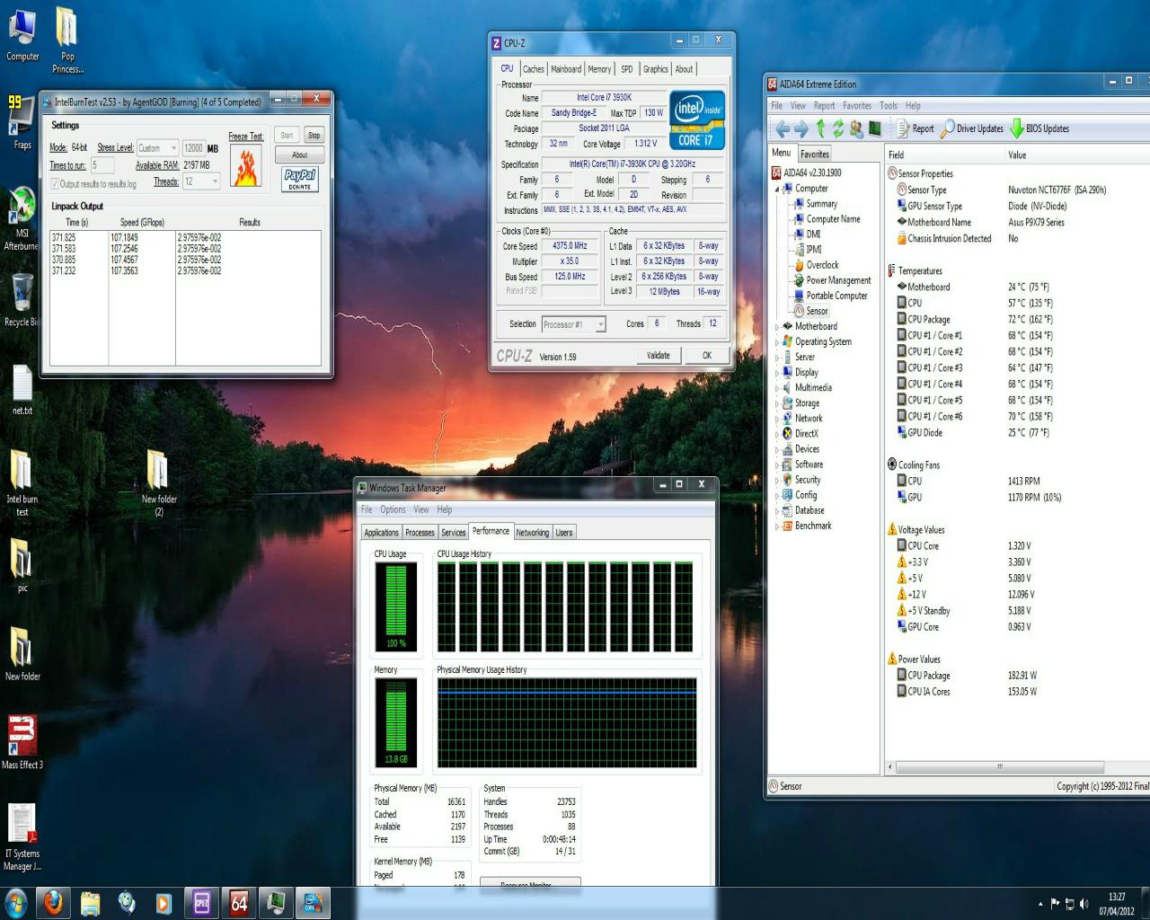
Task: Click the Validate button in CPU-Z
Action: click(658, 356)
